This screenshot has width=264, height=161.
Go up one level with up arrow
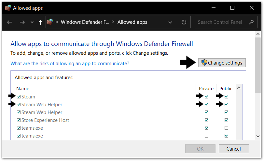pyautogui.click(x=40, y=22)
